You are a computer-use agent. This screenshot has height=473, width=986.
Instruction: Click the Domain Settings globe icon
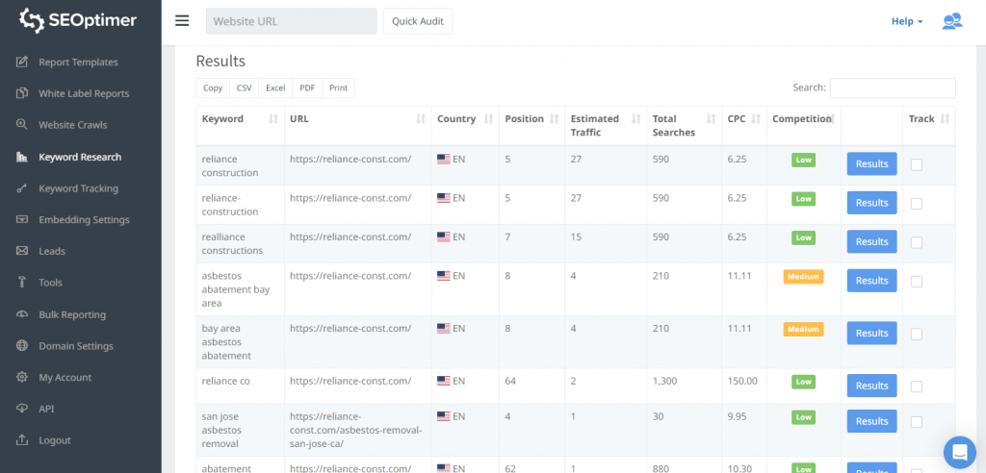coord(21,346)
